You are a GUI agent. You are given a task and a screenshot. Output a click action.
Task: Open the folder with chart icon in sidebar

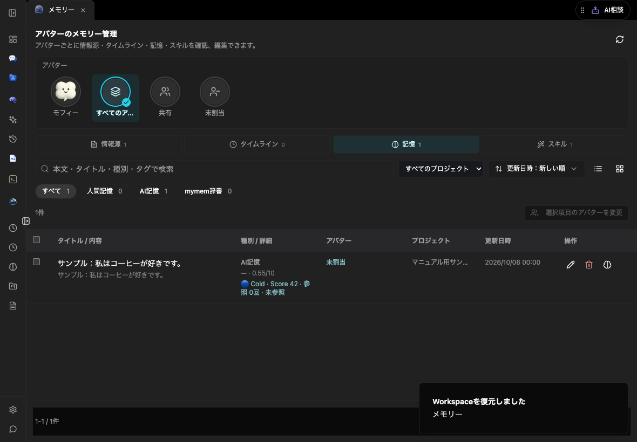(x=12, y=286)
